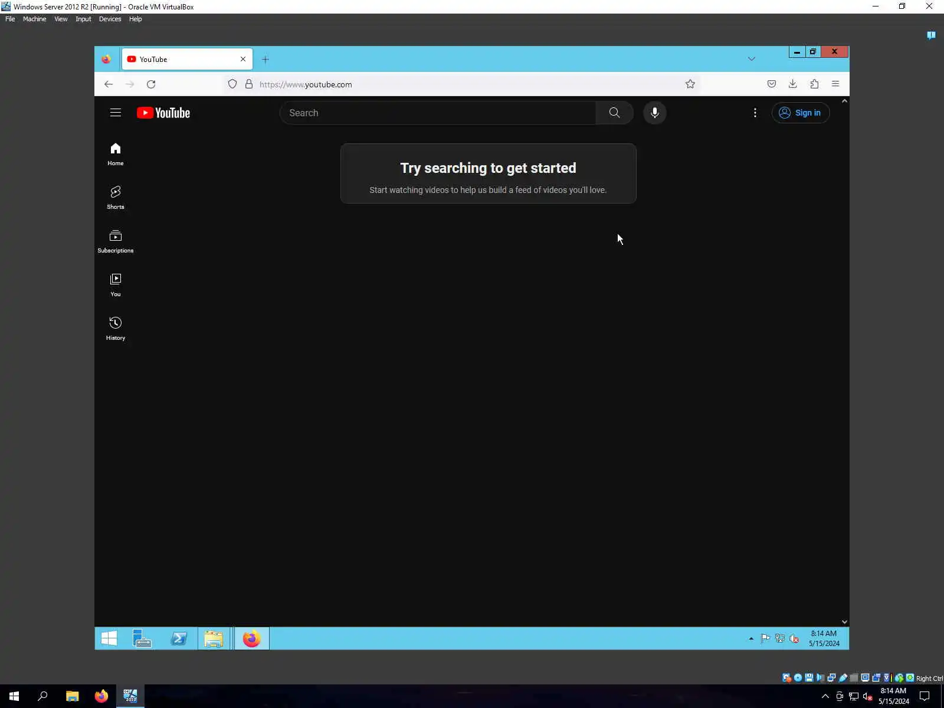The height and width of the screenshot is (708, 944).
Task: Open File Explorer on the host taskbar
Action: coord(72,696)
